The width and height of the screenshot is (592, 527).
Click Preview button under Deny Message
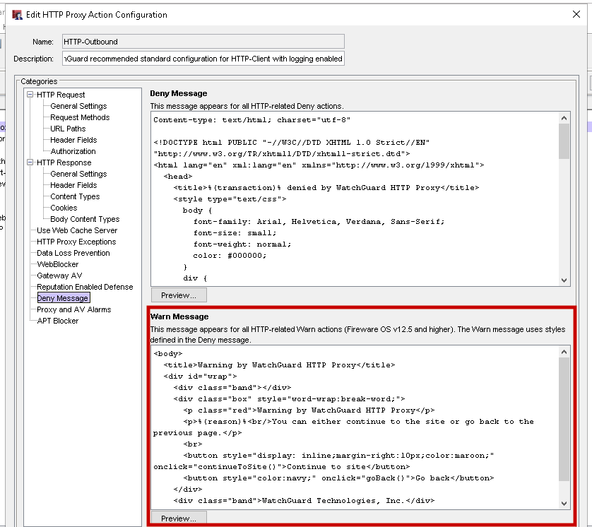179,295
